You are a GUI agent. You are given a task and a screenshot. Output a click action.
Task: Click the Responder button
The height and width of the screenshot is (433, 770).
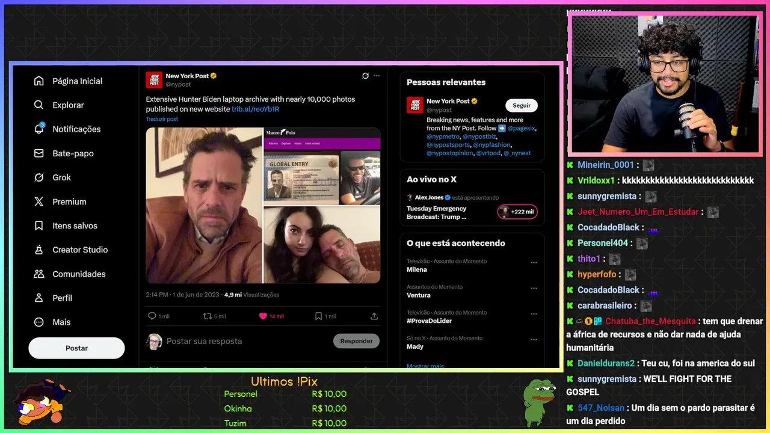tap(356, 341)
